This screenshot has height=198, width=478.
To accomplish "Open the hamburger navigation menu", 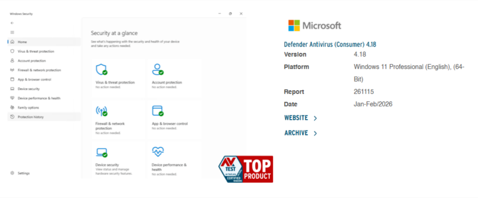I will tap(12, 32).
